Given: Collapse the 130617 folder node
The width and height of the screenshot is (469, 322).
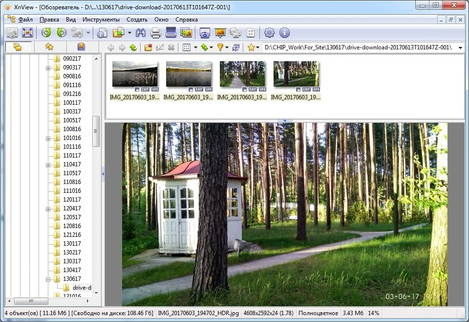Looking at the screenshot, I should (x=48, y=279).
